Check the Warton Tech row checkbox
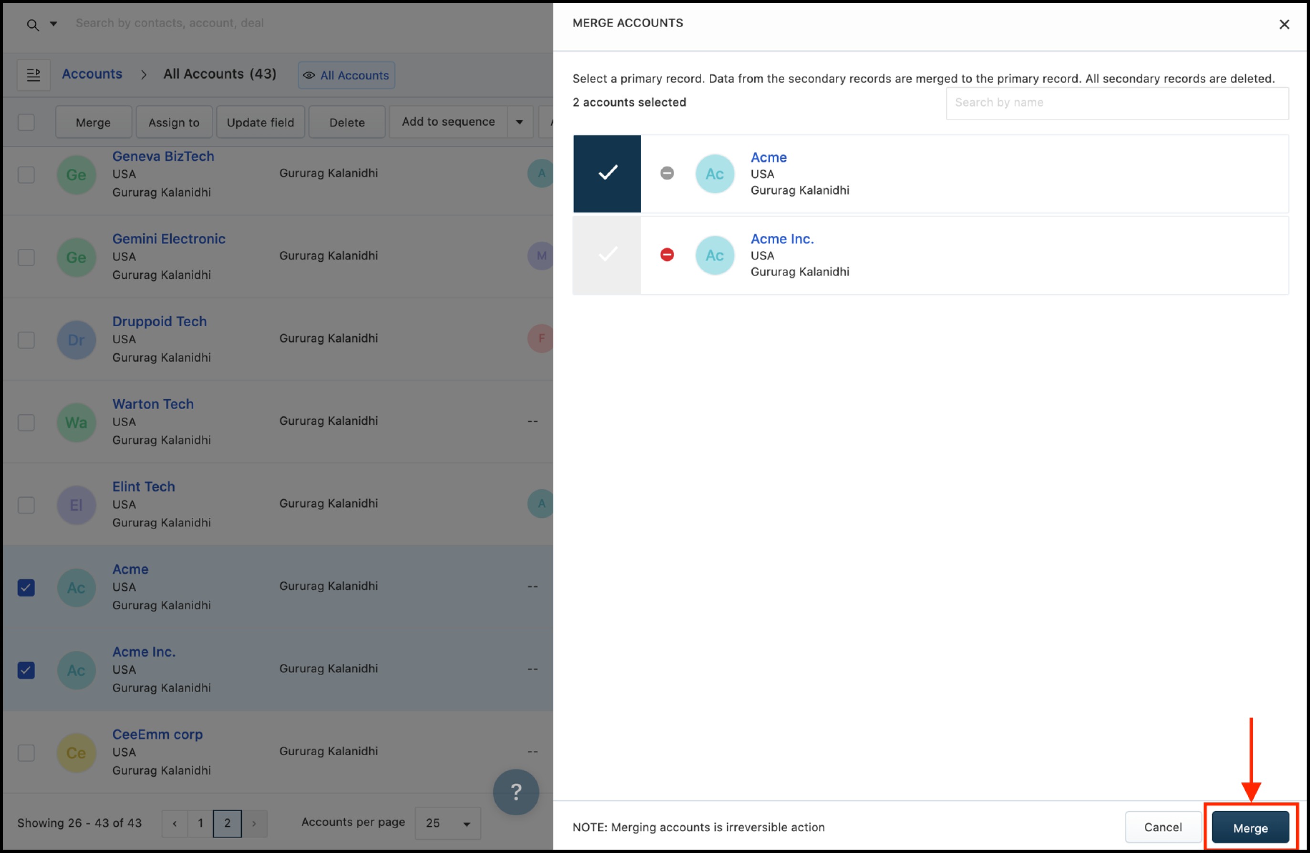The image size is (1310, 853). point(26,422)
